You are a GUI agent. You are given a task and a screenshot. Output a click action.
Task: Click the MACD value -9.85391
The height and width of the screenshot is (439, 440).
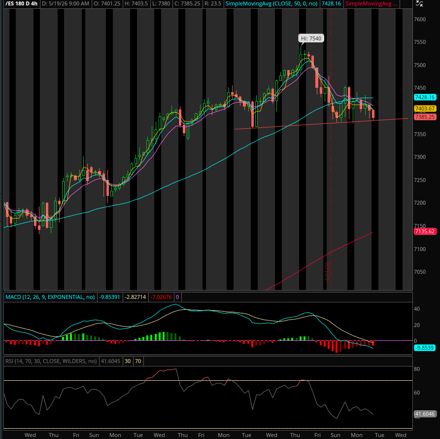pyautogui.click(x=110, y=297)
